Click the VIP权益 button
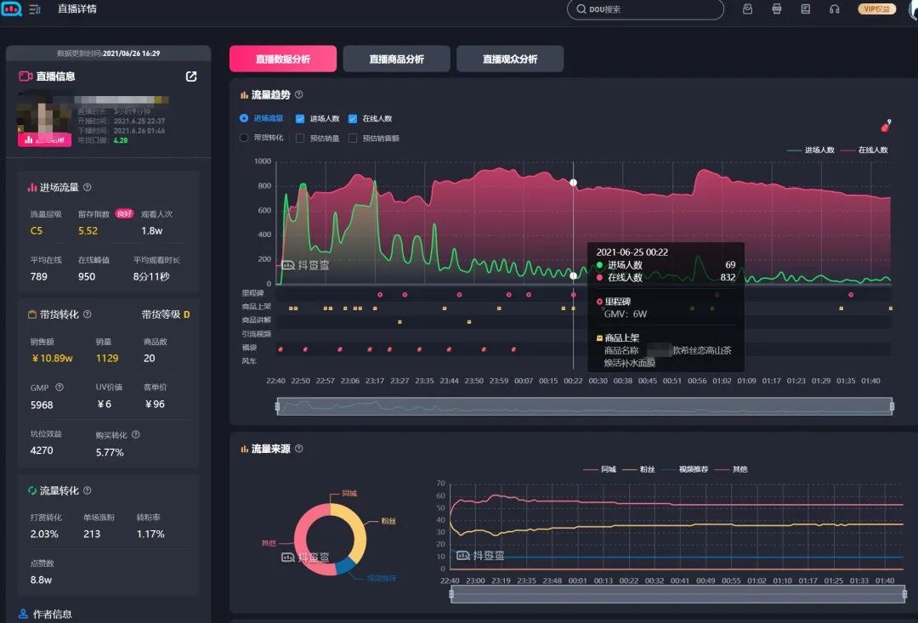 click(876, 8)
